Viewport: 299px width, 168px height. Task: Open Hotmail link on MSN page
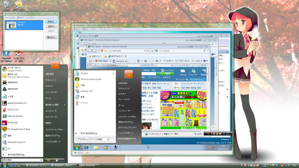point(183,72)
